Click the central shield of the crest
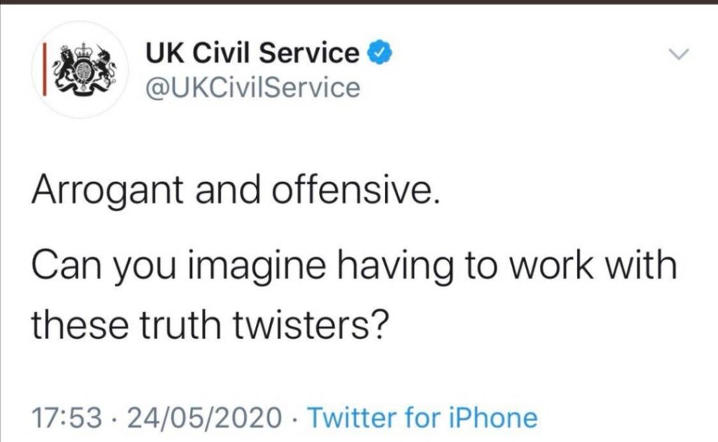 [83, 72]
